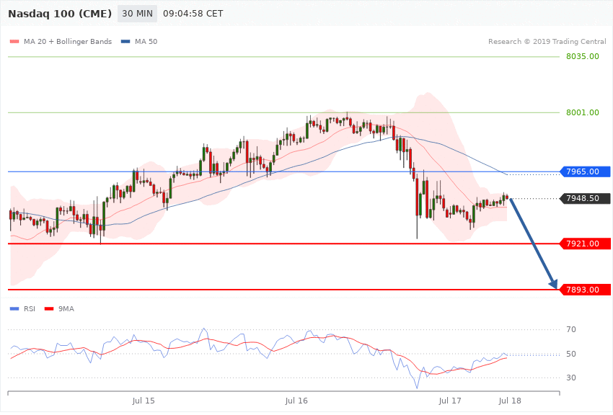
Task: Click the MA 20 + Bollinger Bands legend label
Action: point(68,41)
